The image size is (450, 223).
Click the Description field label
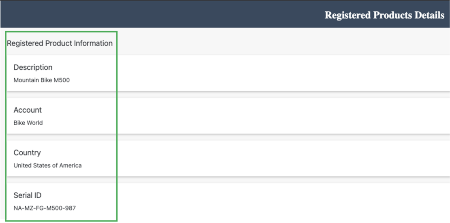(33, 67)
